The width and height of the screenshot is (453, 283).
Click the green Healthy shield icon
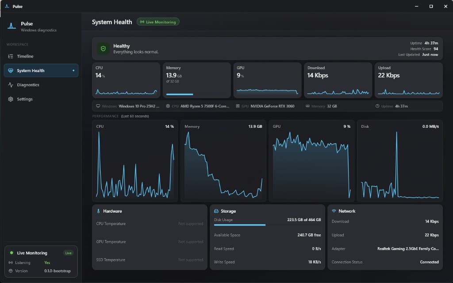point(103,49)
